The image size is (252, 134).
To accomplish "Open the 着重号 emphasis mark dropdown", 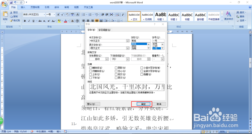I will point(163,59).
